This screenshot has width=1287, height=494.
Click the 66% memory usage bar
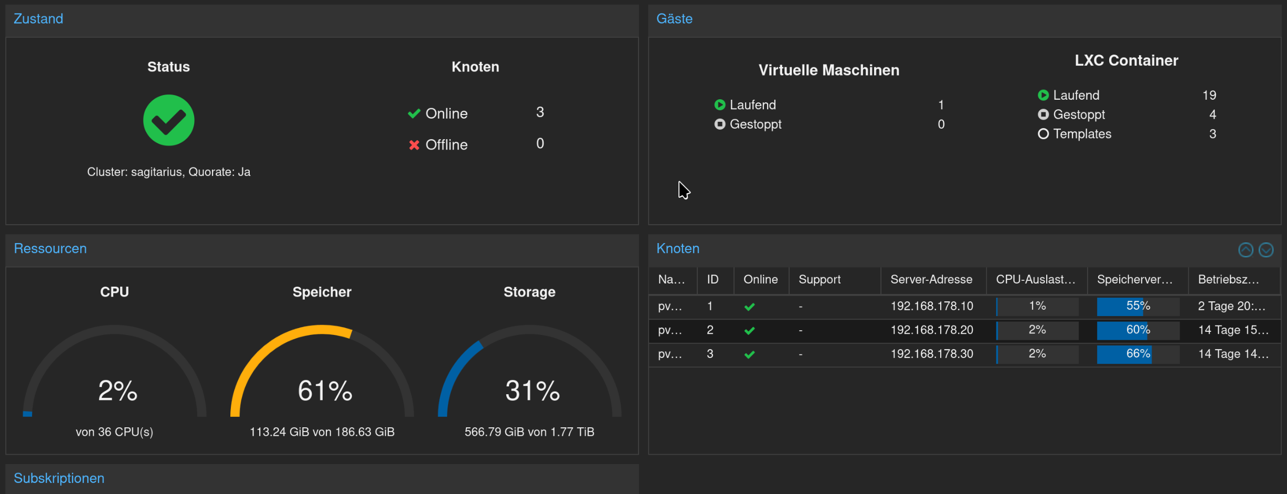1137,354
